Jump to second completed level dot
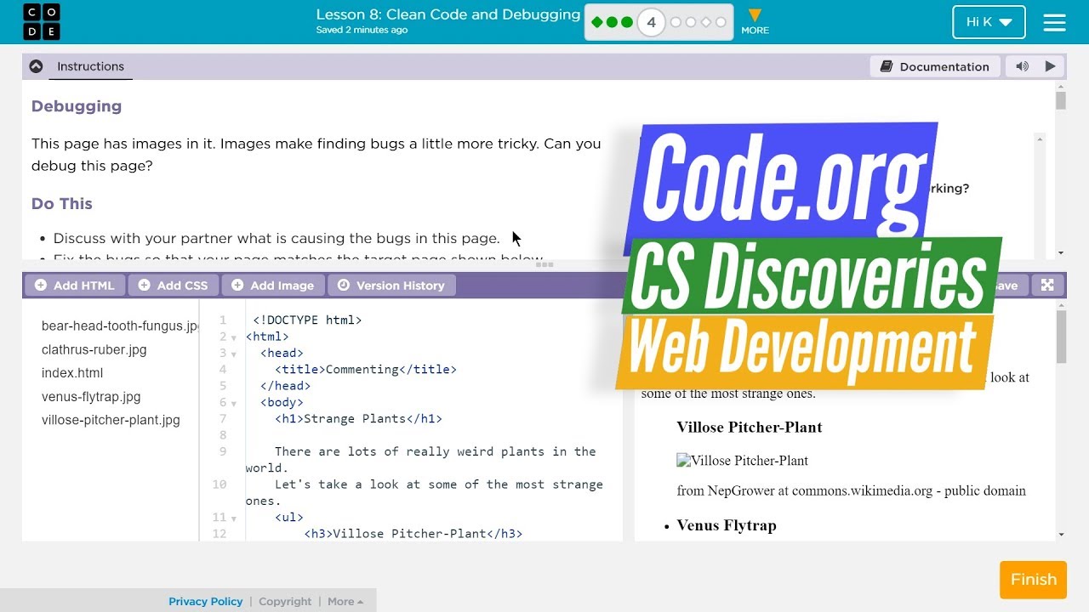This screenshot has height=612, width=1089. pos(612,22)
